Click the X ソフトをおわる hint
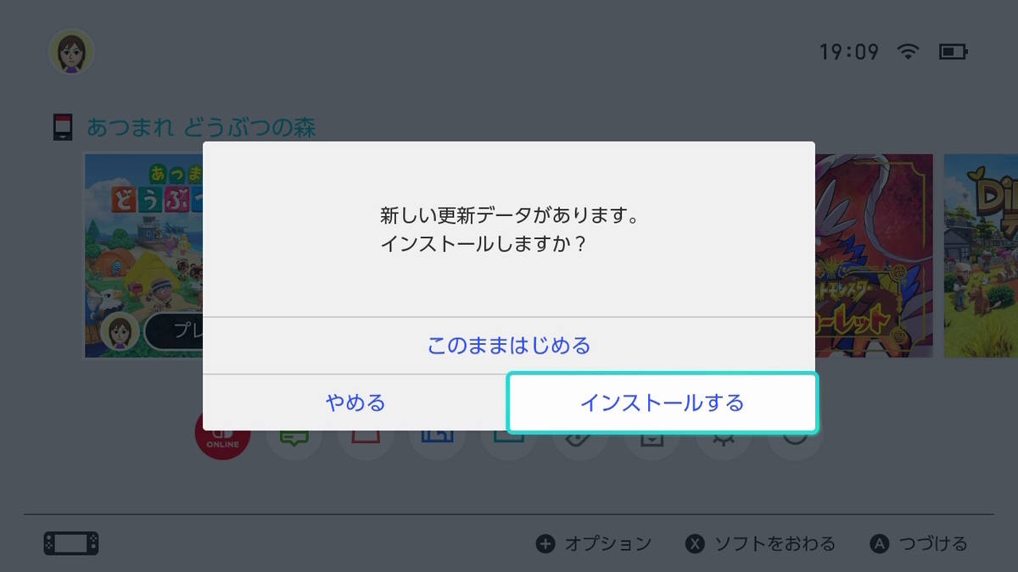Viewport: 1018px width, 572px height. coord(761,544)
